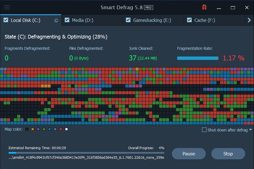Open Local Disk (C:) settings gear
The height and width of the screenshot is (169, 254).
click(x=56, y=20)
